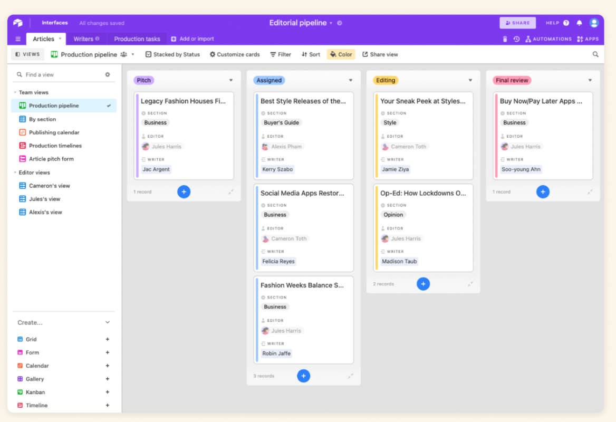The height and width of the screenshot is (422, 616).
Task: Add a record to Assigned stack
Action: click(303, 376)
